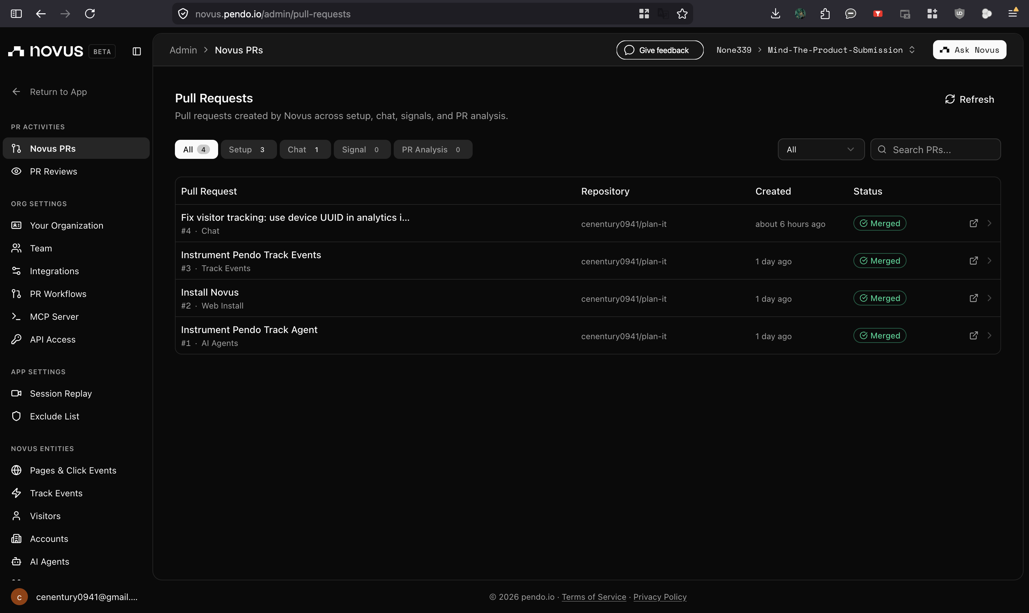Open Privacy Policy link
This screenshot has height=613, width=1029.
coord(660,597)
